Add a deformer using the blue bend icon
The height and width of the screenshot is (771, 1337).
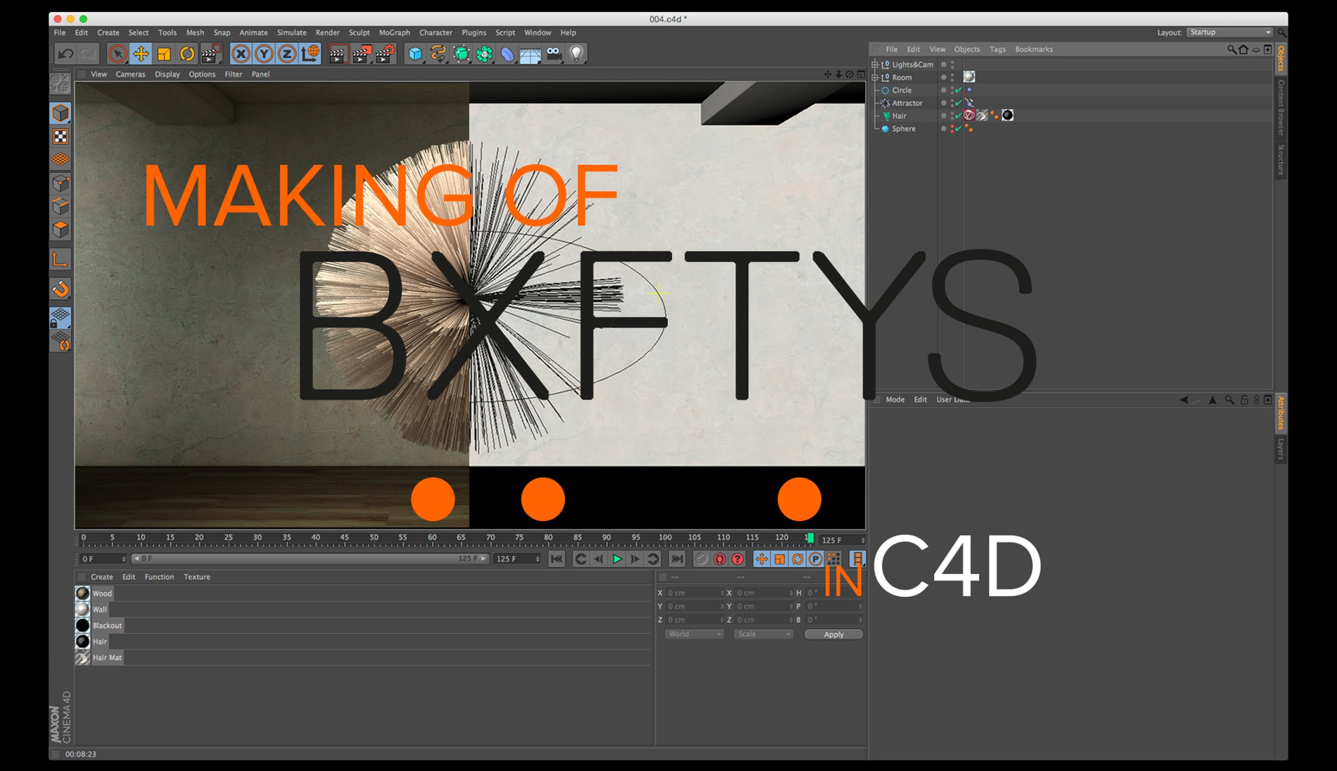(508, 54)
